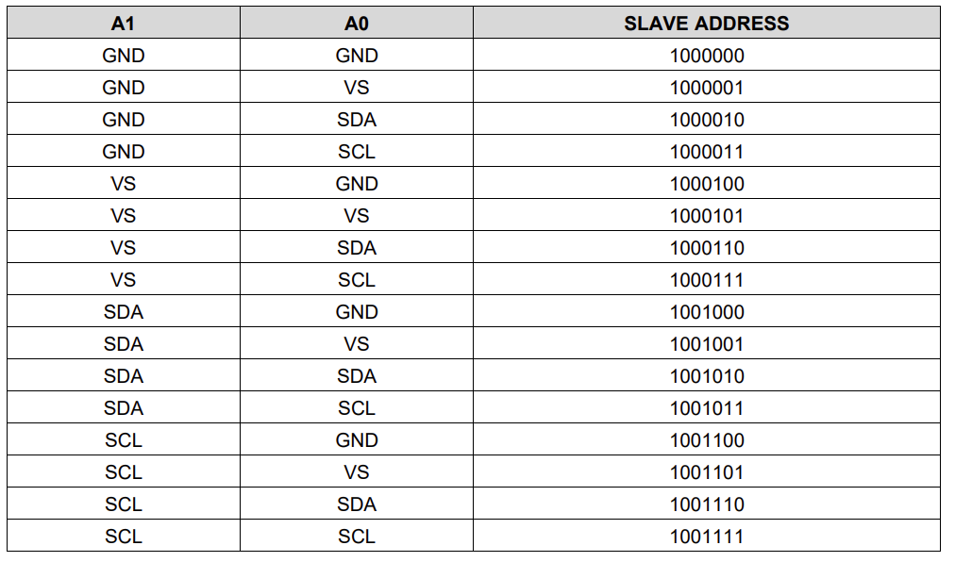Select address cell 1000101
955x562 pixels.
tap(707, 216)
